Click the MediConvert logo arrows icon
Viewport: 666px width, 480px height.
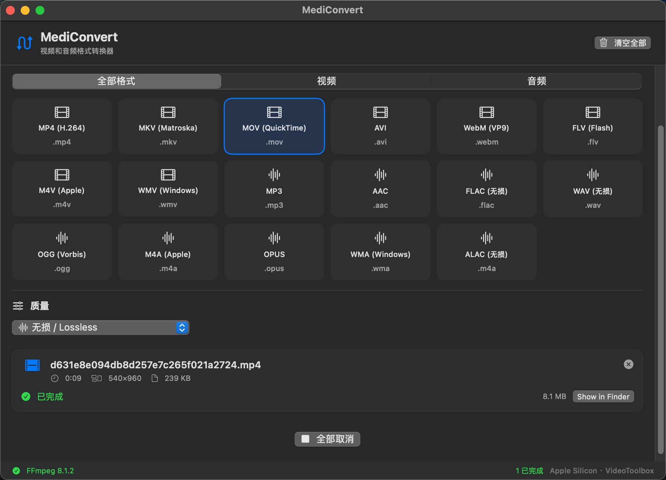[x=24, y=43]
